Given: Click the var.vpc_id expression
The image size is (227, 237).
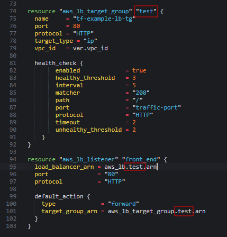Looking at the screenshot, I should [x=90, y=48].
